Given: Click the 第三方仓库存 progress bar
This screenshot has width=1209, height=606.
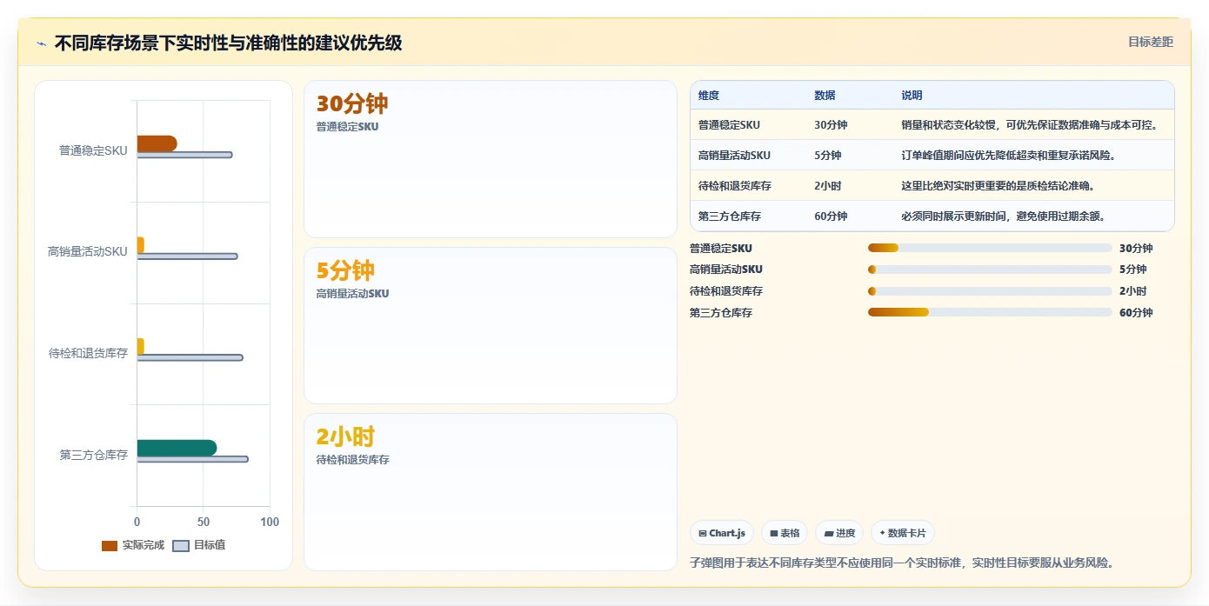Looking at the screenshot, I should coord(990,312).
